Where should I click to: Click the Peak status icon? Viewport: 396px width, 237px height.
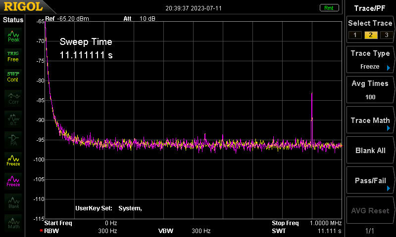point(13,36)
